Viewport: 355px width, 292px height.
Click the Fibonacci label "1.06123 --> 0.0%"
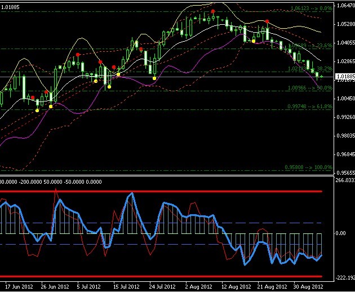[312, 8]
